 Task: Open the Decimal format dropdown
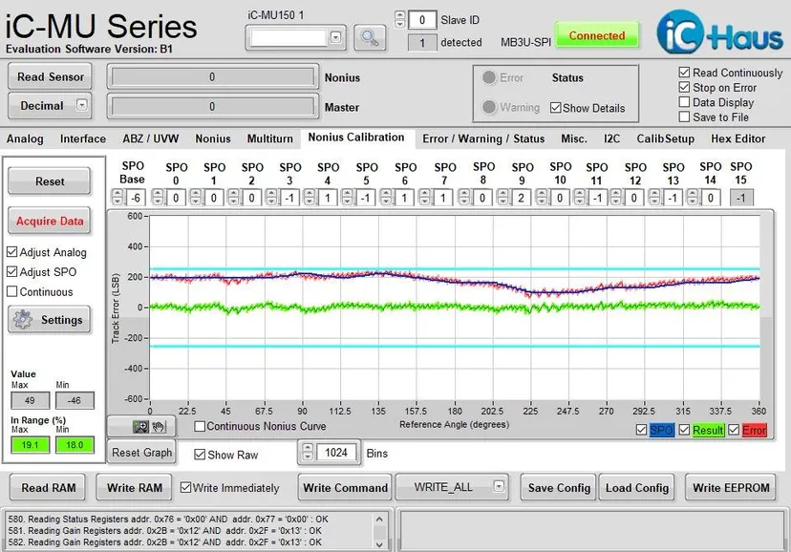pos(82,105)
